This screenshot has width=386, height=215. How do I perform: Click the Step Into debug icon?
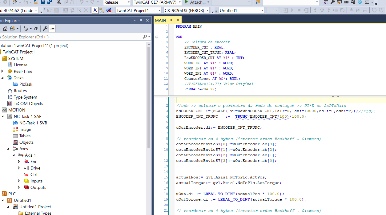315,10
